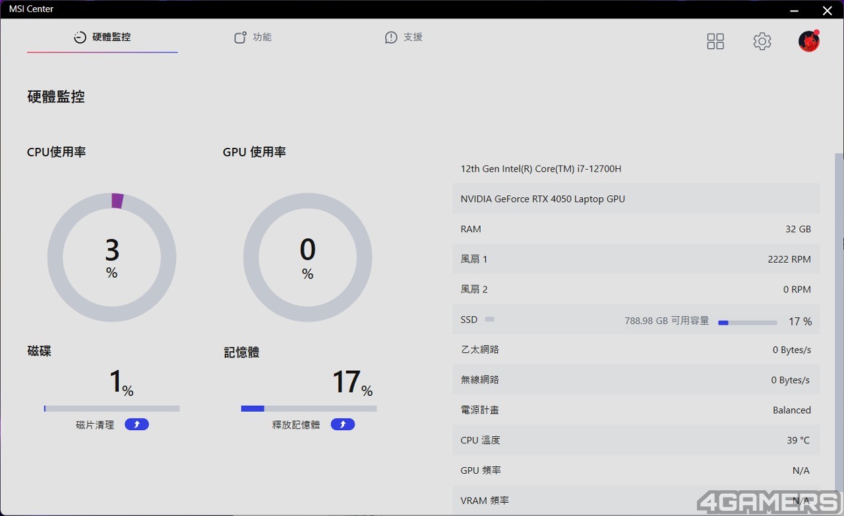The height and width of the screenshot is (516, 844).
Task: Click the 乙太網路 Ethernet row
Action: pos(636,350)
